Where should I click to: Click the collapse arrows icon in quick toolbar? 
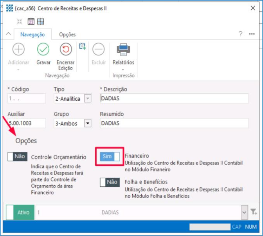click(20, 22)
